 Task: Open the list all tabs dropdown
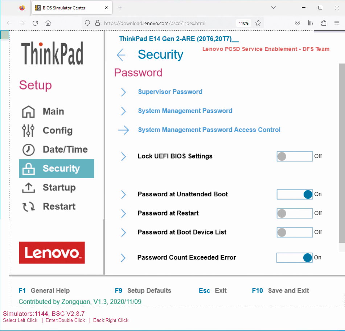(274, 8)
